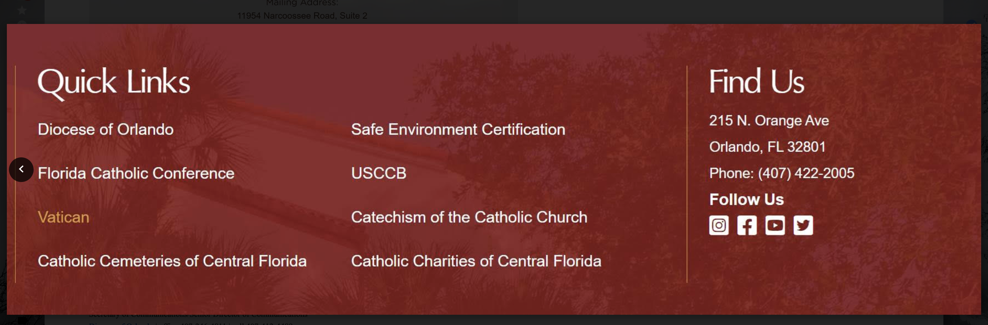
Task: Visit the USCCB link
Action: click(x=378, y=173)
